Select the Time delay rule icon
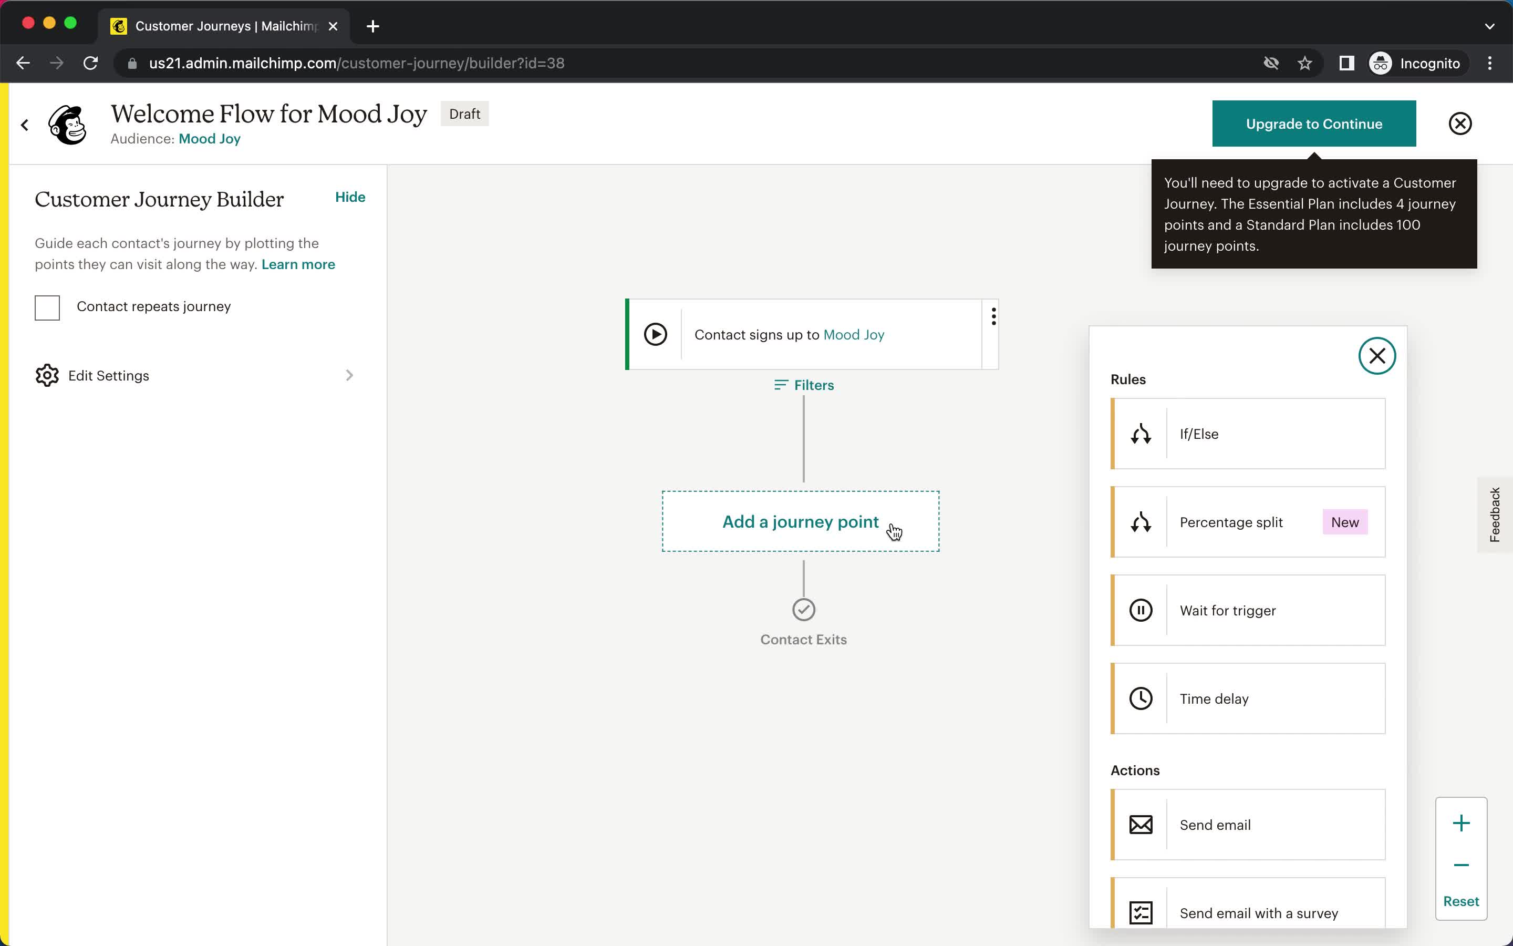The height and width of the screenshot is (946, 1513). tap(1141, 697)
